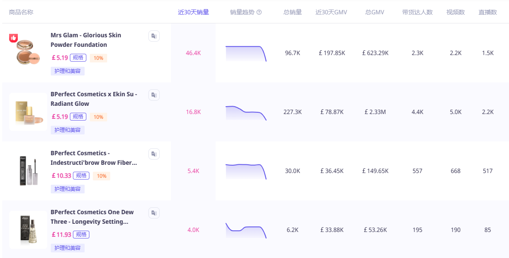Click translate icon for Indestructi'brow Brow Fiber
The width and height of the screenshot is (509, 258).
click(154, 154)
